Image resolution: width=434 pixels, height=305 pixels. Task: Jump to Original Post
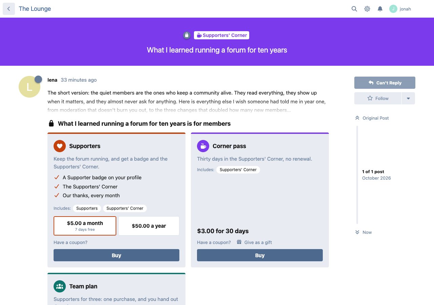[x=372, y=118]
